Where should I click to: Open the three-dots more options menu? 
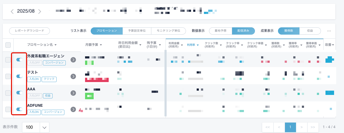[329, 31]
